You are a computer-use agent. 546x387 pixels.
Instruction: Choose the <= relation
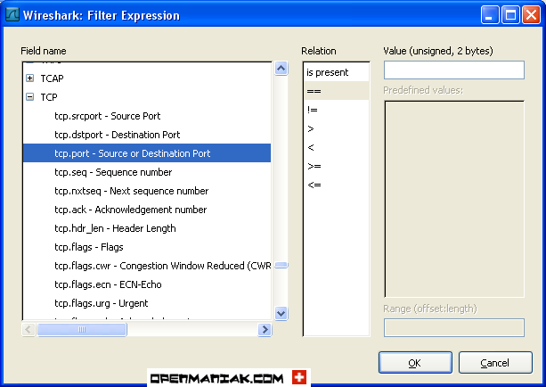coord(337,185)
